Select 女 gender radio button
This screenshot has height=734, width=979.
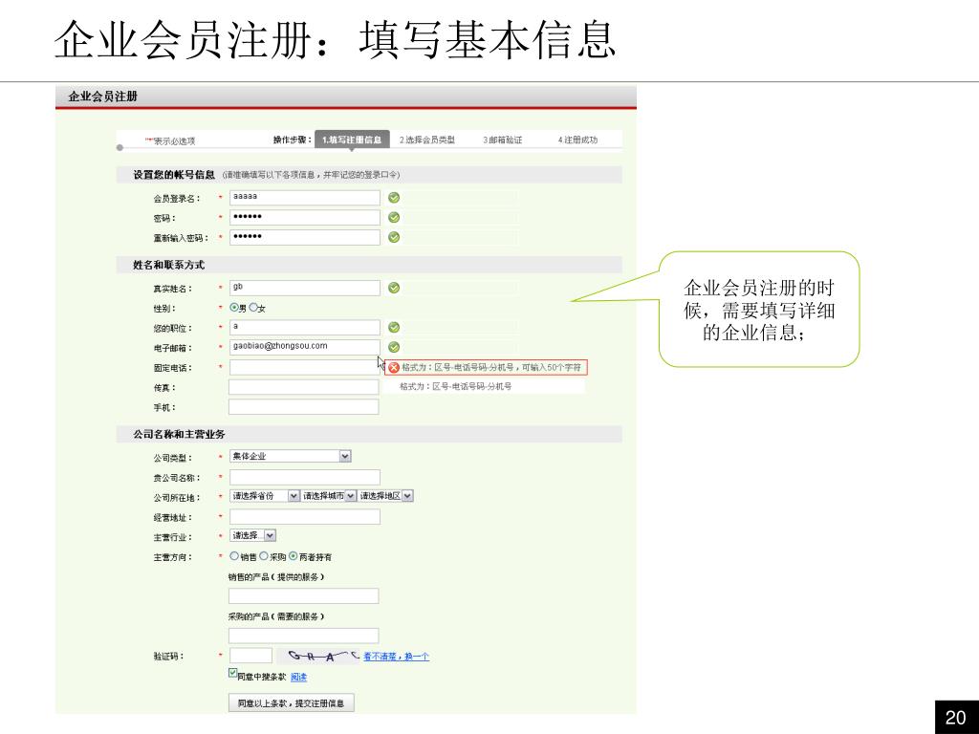[252, 307]
